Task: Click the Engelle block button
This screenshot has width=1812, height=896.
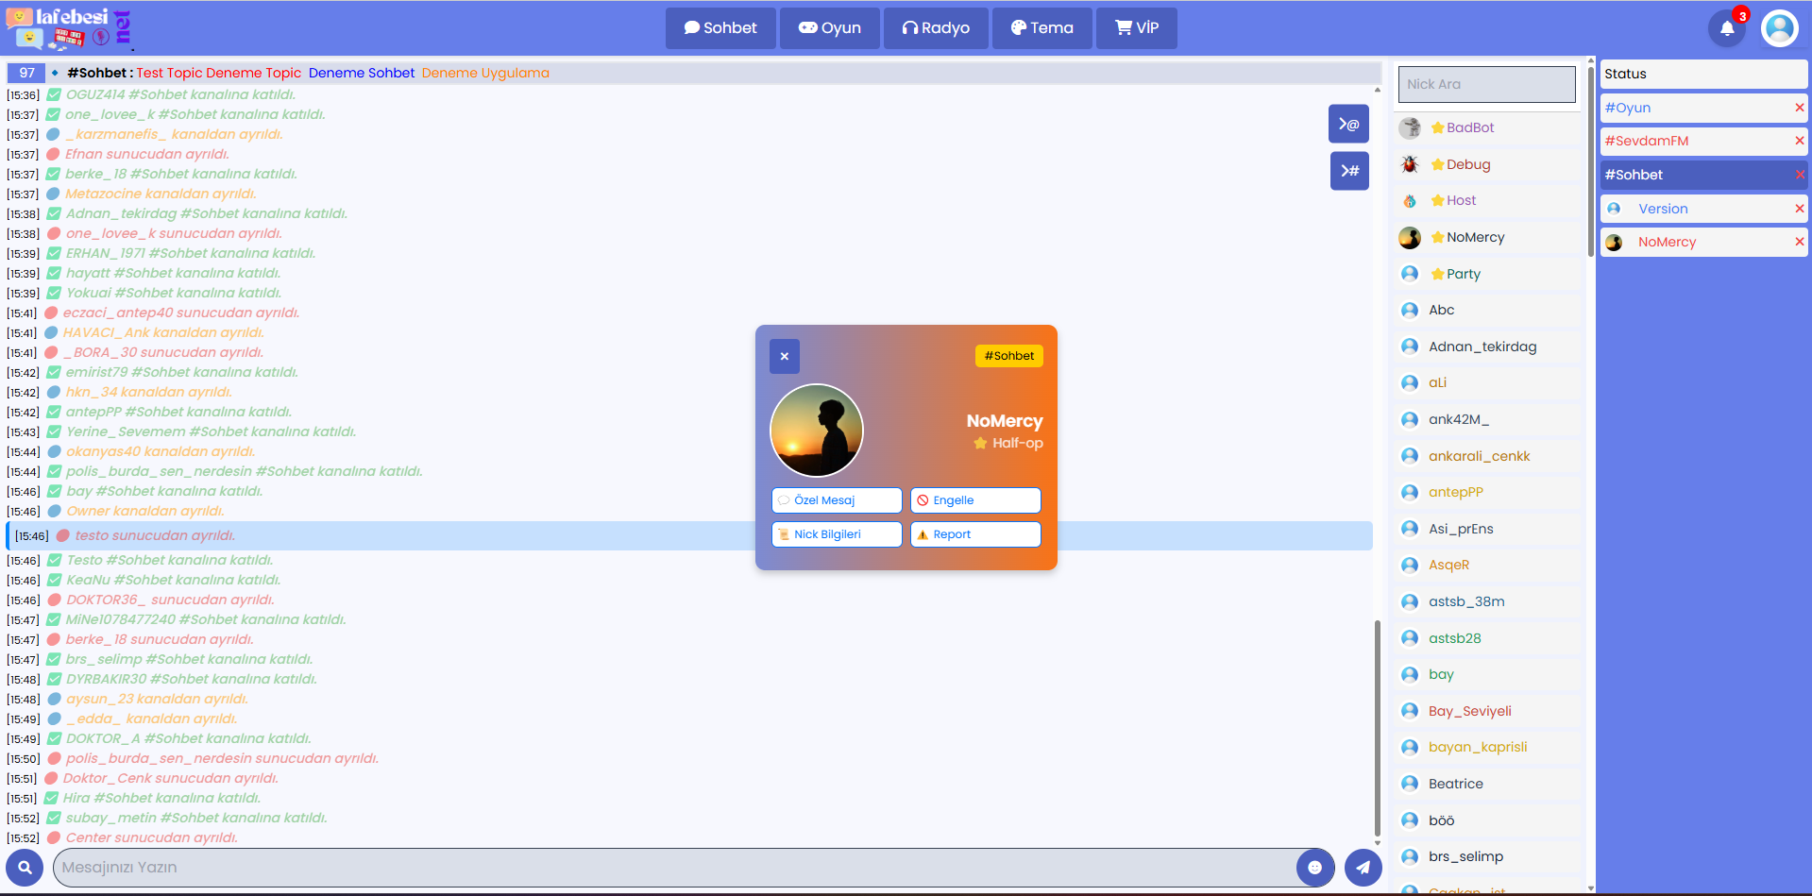Action: 974,500
